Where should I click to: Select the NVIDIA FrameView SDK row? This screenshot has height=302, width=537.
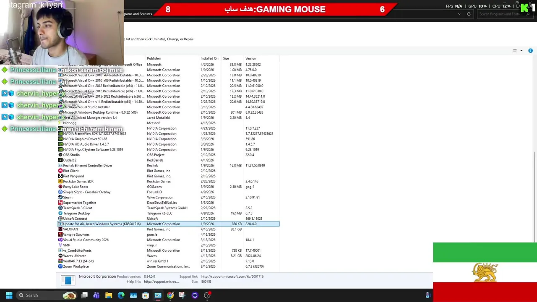168,134
